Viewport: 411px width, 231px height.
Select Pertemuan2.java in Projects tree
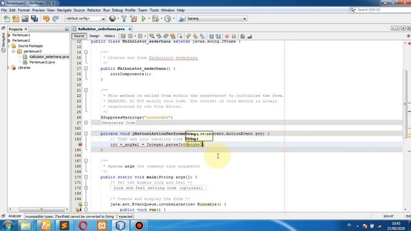coord(42,62)
